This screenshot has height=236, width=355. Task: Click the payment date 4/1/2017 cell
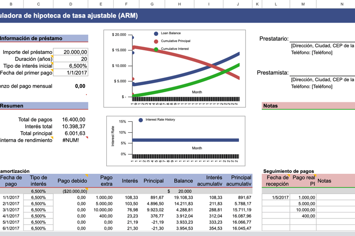coord(11,216)
